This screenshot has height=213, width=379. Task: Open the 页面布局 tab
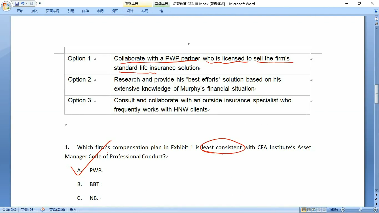coord(53,11)
